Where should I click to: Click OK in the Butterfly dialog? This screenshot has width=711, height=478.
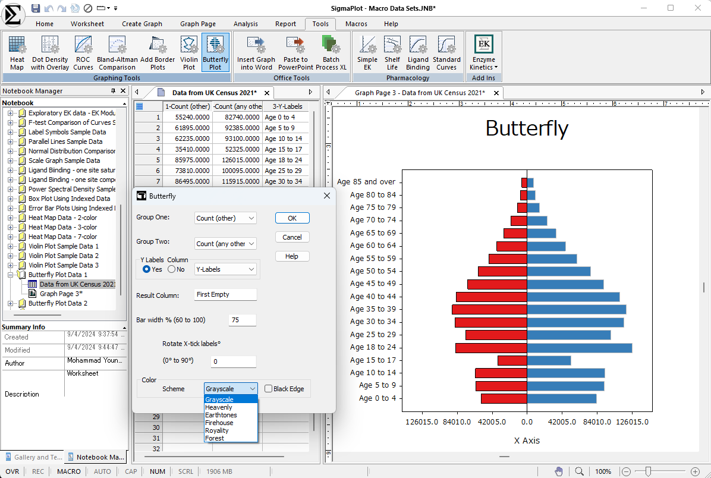click(292, 218)
